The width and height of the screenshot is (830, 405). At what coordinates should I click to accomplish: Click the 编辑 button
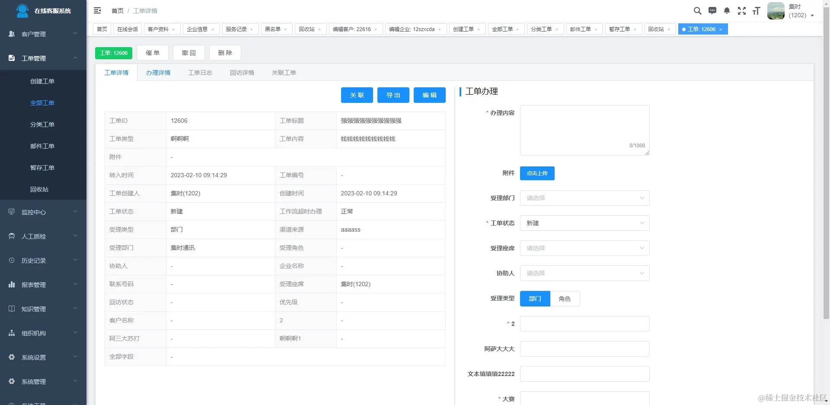[x=430, y=95]
